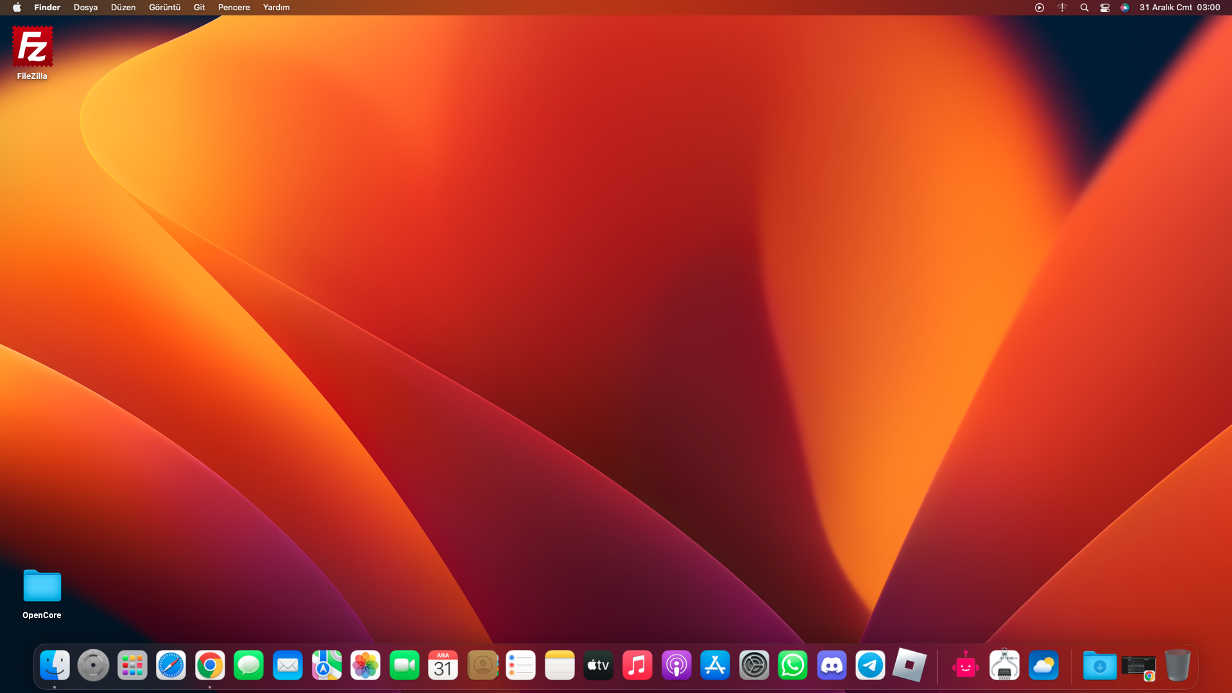This screenshot has height=693, width=1232.
Task: Open Google Chrome in the Dock
Action: tap(210, 665)
